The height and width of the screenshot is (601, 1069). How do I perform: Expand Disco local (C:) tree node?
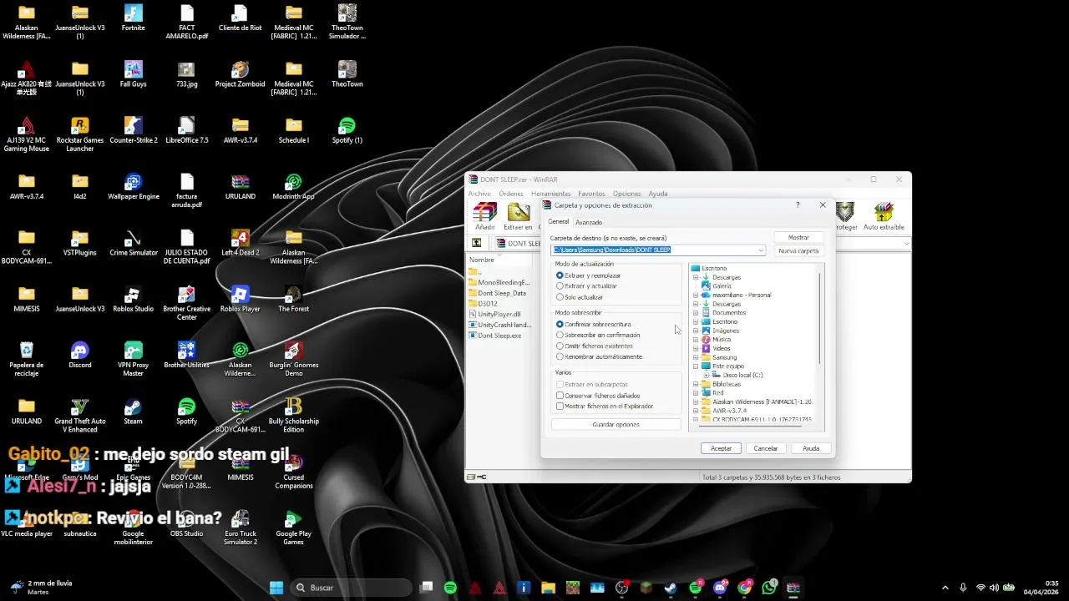click(x=706, y=375)
